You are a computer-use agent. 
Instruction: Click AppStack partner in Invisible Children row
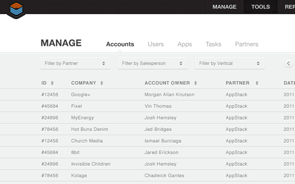pyautogui.click(x=236, y=164)
